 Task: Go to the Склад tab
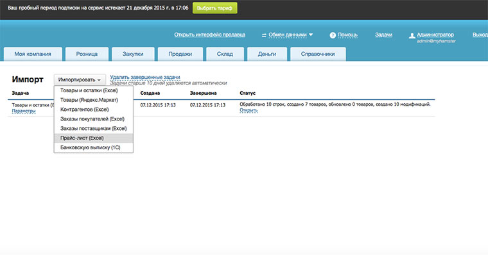(x=225, y=54)
